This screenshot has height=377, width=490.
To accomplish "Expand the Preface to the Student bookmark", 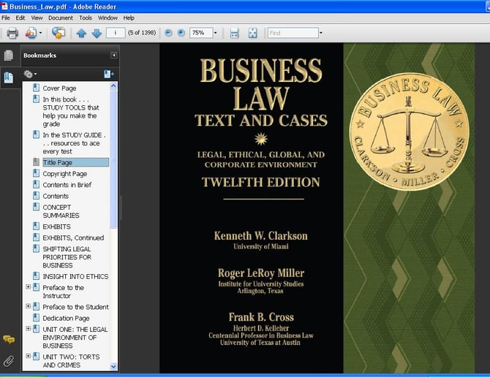I will tap(28, 306).
